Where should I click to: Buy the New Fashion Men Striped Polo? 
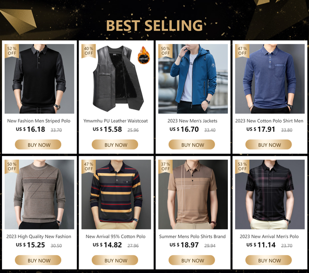(38, 144)
